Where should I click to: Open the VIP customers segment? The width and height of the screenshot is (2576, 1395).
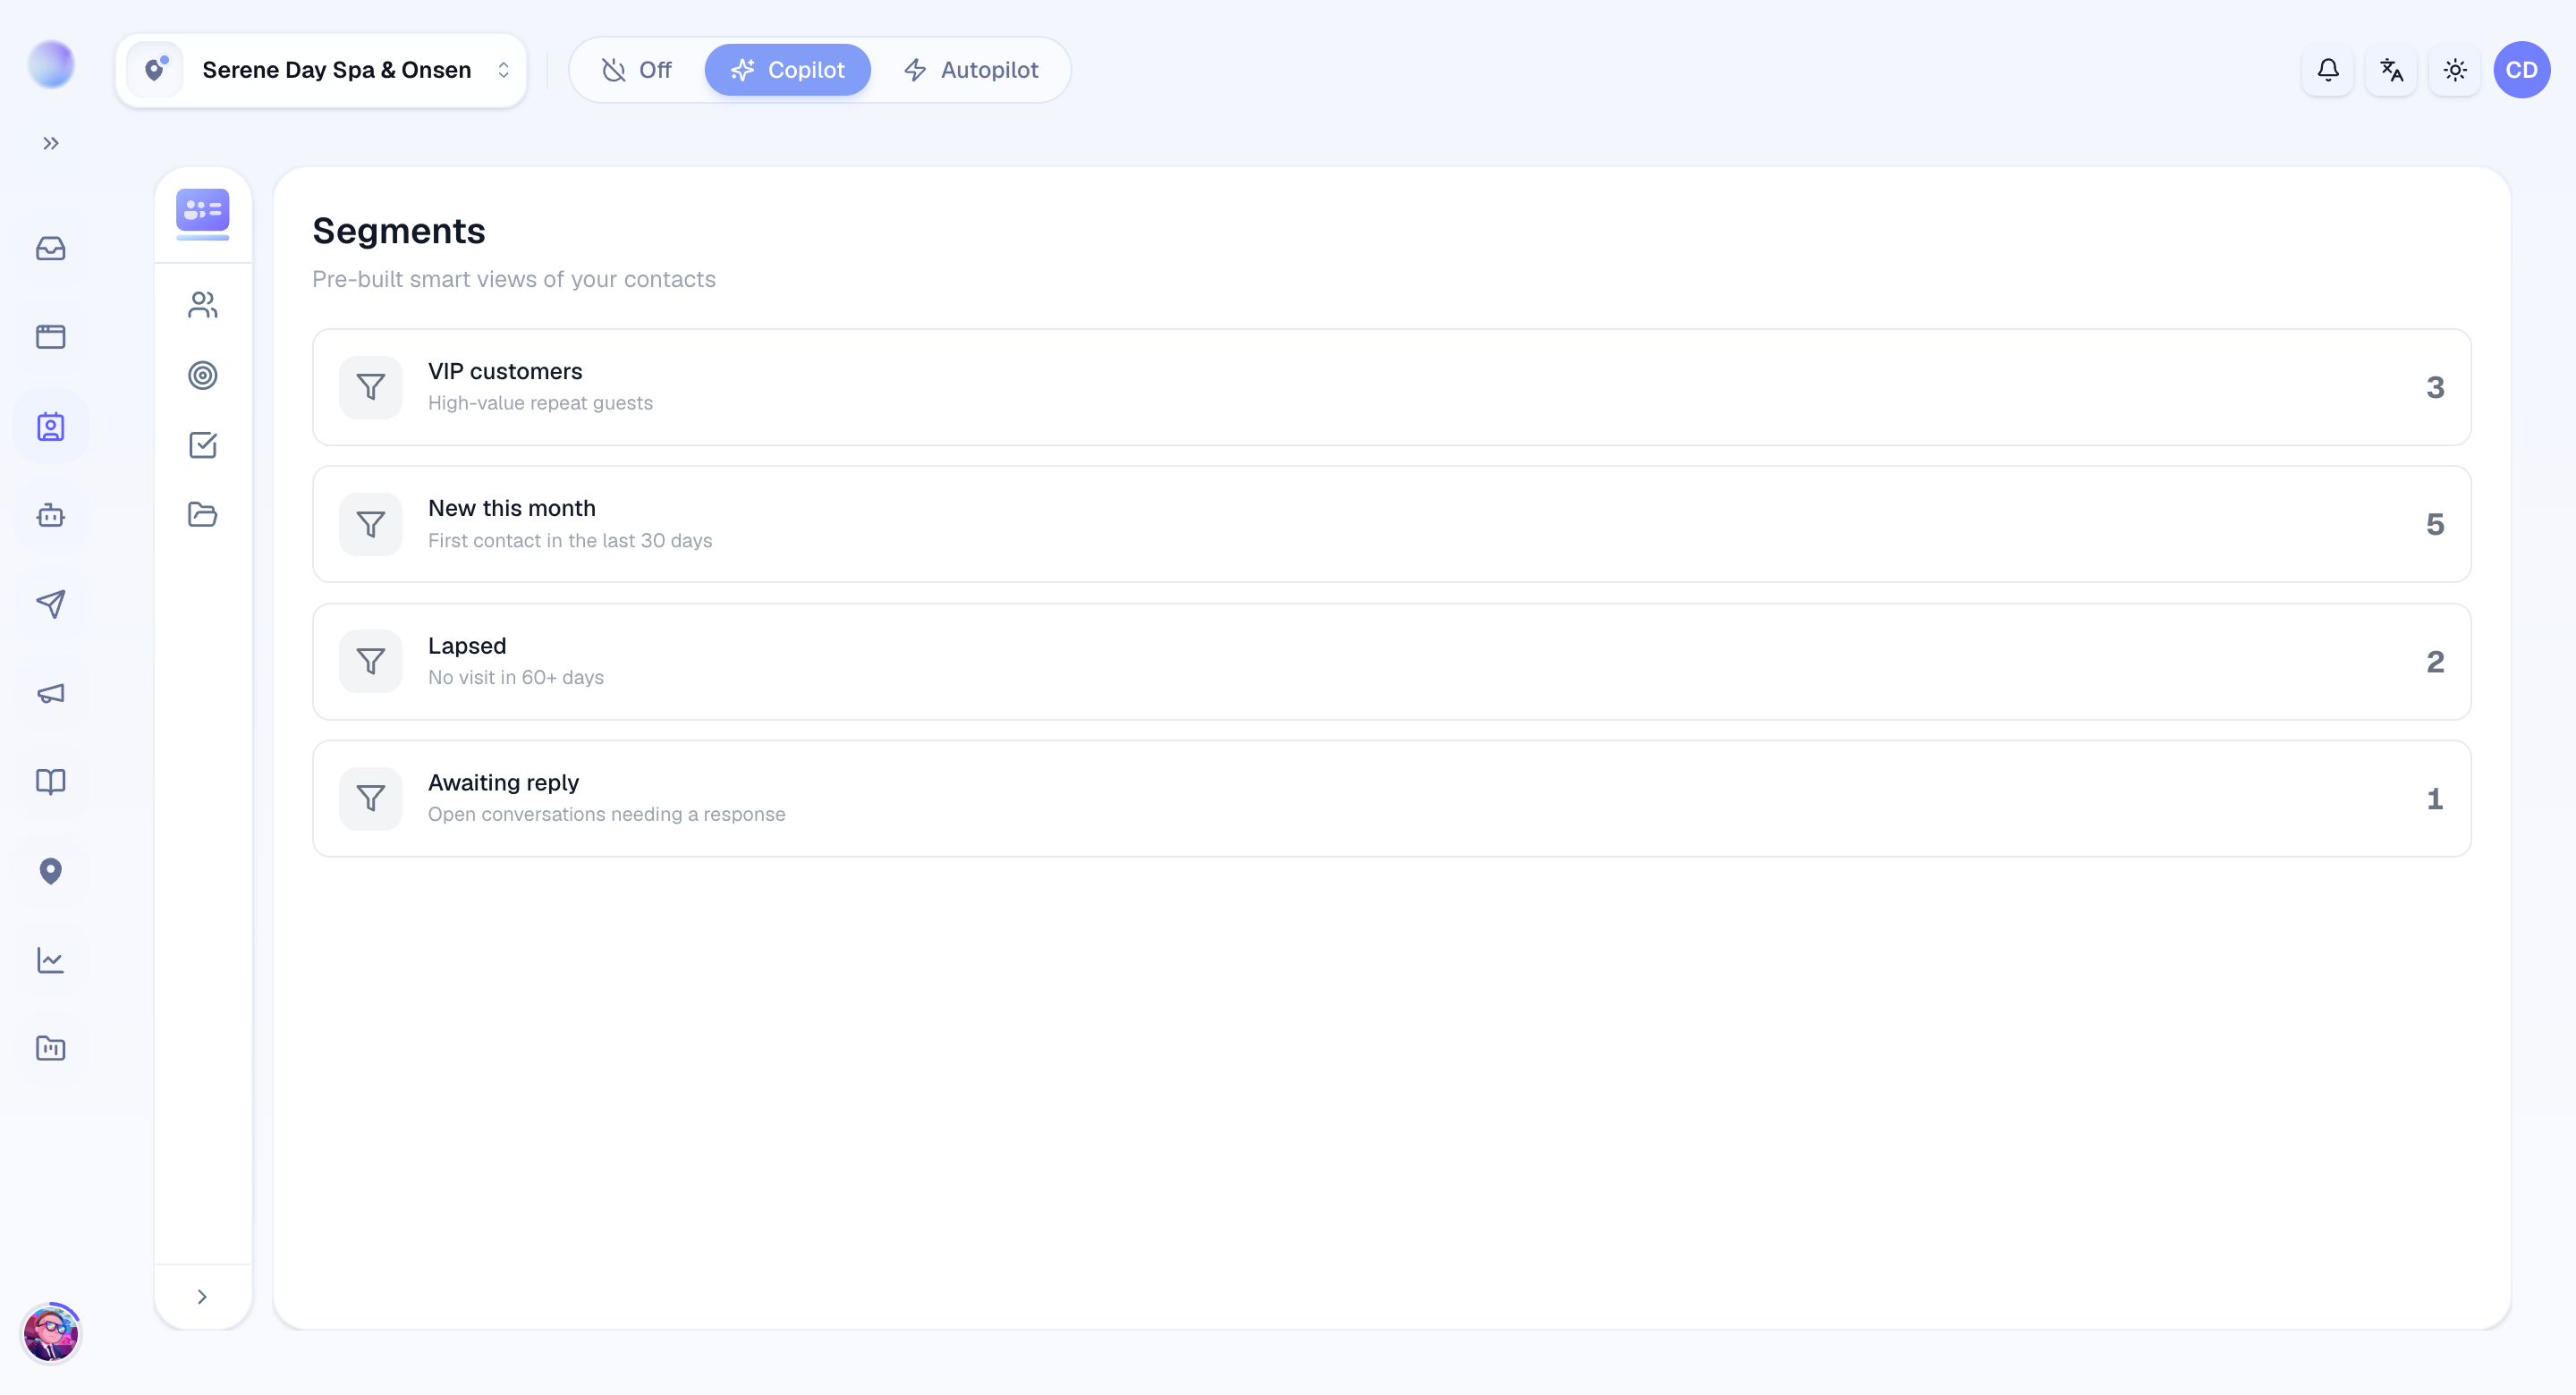pyautogui.click(x=1391, y=387)
